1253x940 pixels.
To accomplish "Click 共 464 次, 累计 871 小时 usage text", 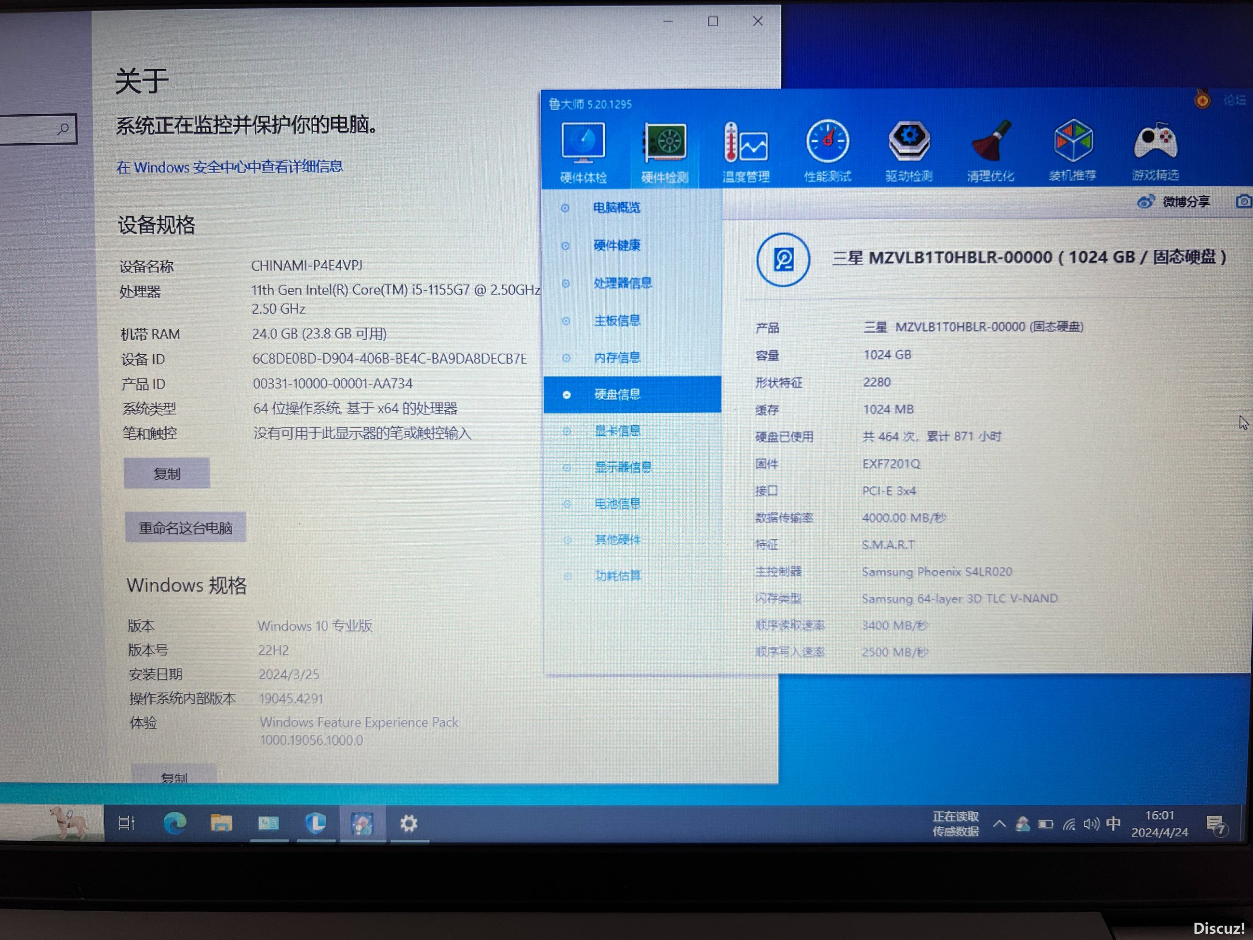I will (x=933, y=437).
